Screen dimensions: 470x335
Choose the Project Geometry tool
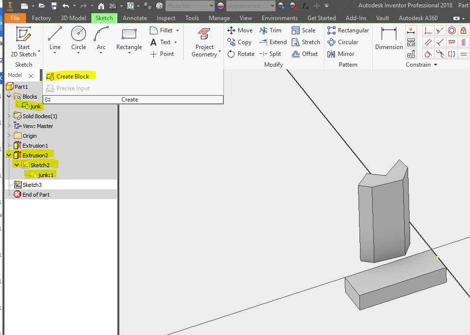(x=204, y=42)
